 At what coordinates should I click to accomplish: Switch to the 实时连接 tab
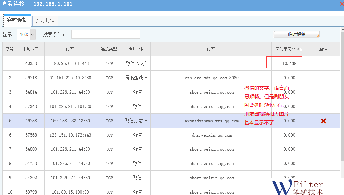(17, 20)
